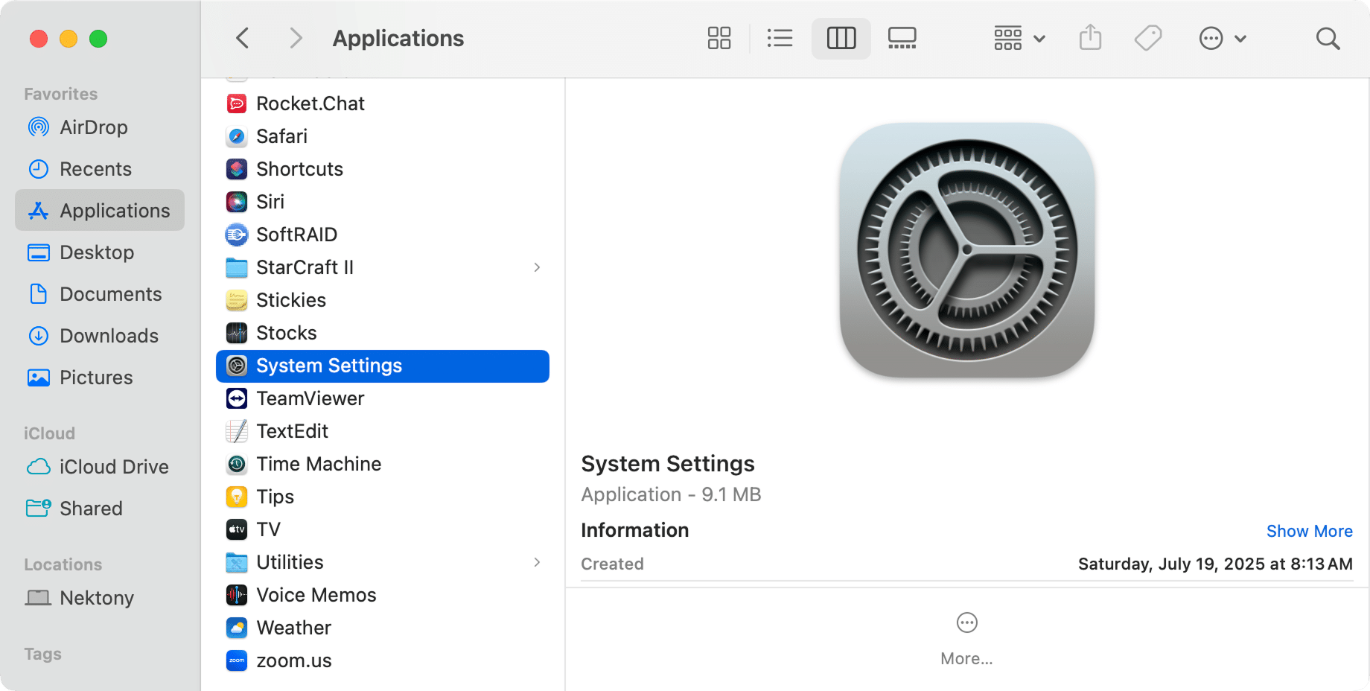Switch to gallery view

902,38
